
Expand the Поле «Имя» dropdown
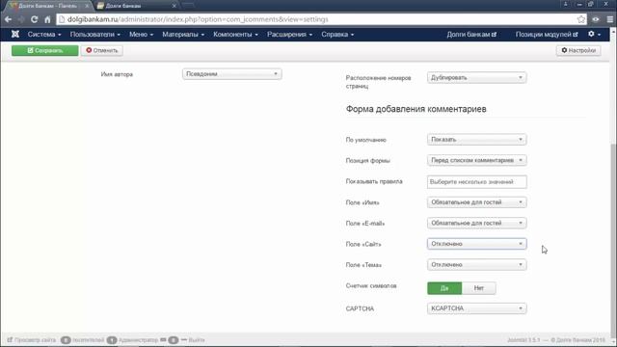pos(476,202)
